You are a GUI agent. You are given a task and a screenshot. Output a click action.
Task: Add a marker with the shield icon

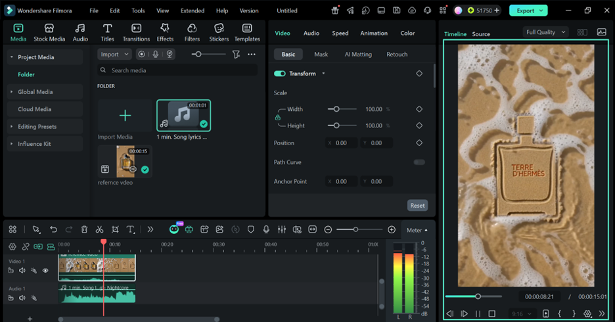250,229
